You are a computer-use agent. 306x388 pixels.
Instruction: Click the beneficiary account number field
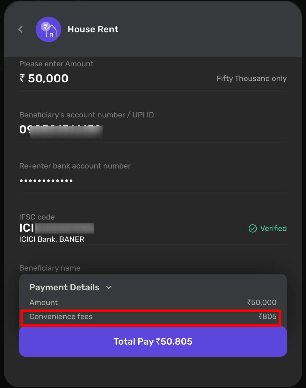pyautogui.click(x=61, y=130)
